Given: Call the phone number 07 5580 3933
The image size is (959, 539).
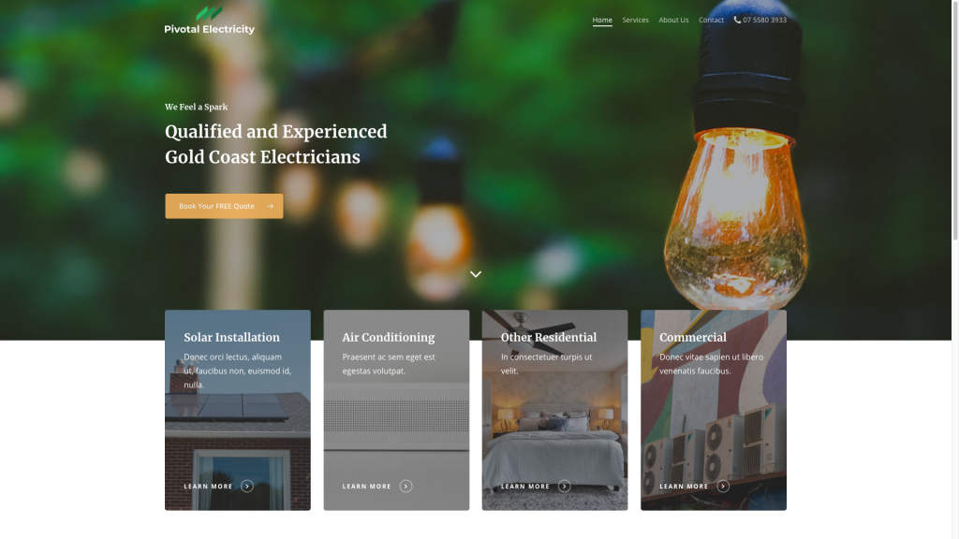Looking at the screenshot, I should pyautogui.click(x=764, y=21).
